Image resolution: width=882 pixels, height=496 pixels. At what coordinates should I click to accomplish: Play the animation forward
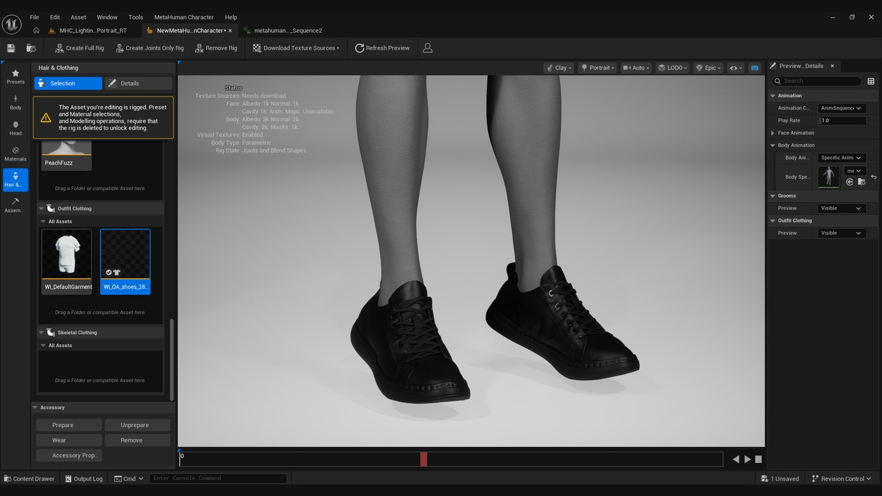[748, 459]
